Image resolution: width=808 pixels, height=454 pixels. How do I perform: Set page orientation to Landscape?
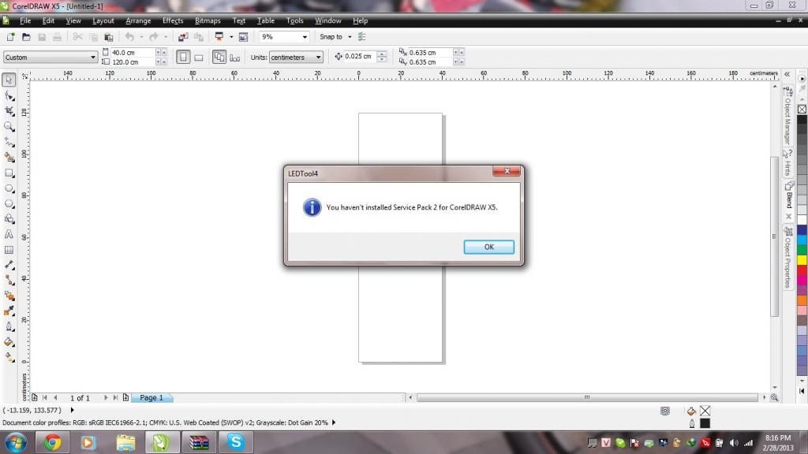coord(198,57)
